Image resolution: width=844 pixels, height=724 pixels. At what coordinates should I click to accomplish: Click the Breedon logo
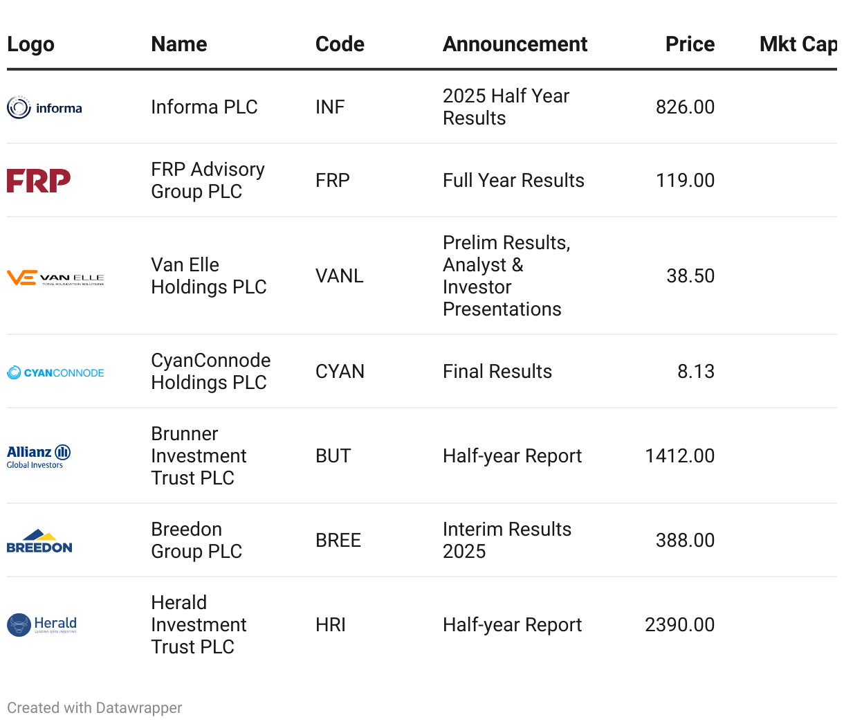click(39, 541)
